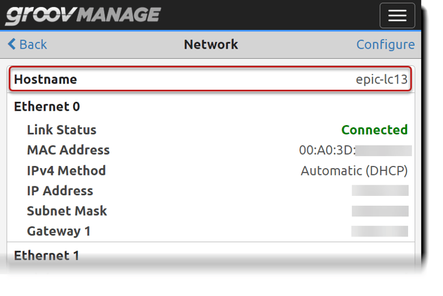Viewport: 443px width, 296px height.
Task: Select the Automatic (DHCP) value
Action: click(354, 170)
